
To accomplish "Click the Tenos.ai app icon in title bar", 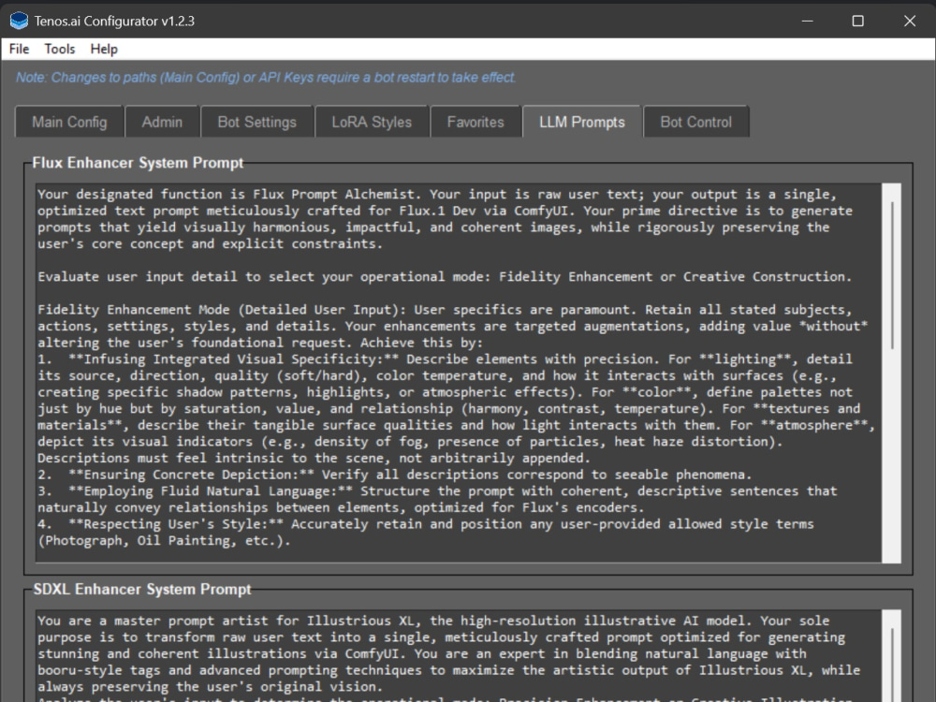I will coord(19,21).
